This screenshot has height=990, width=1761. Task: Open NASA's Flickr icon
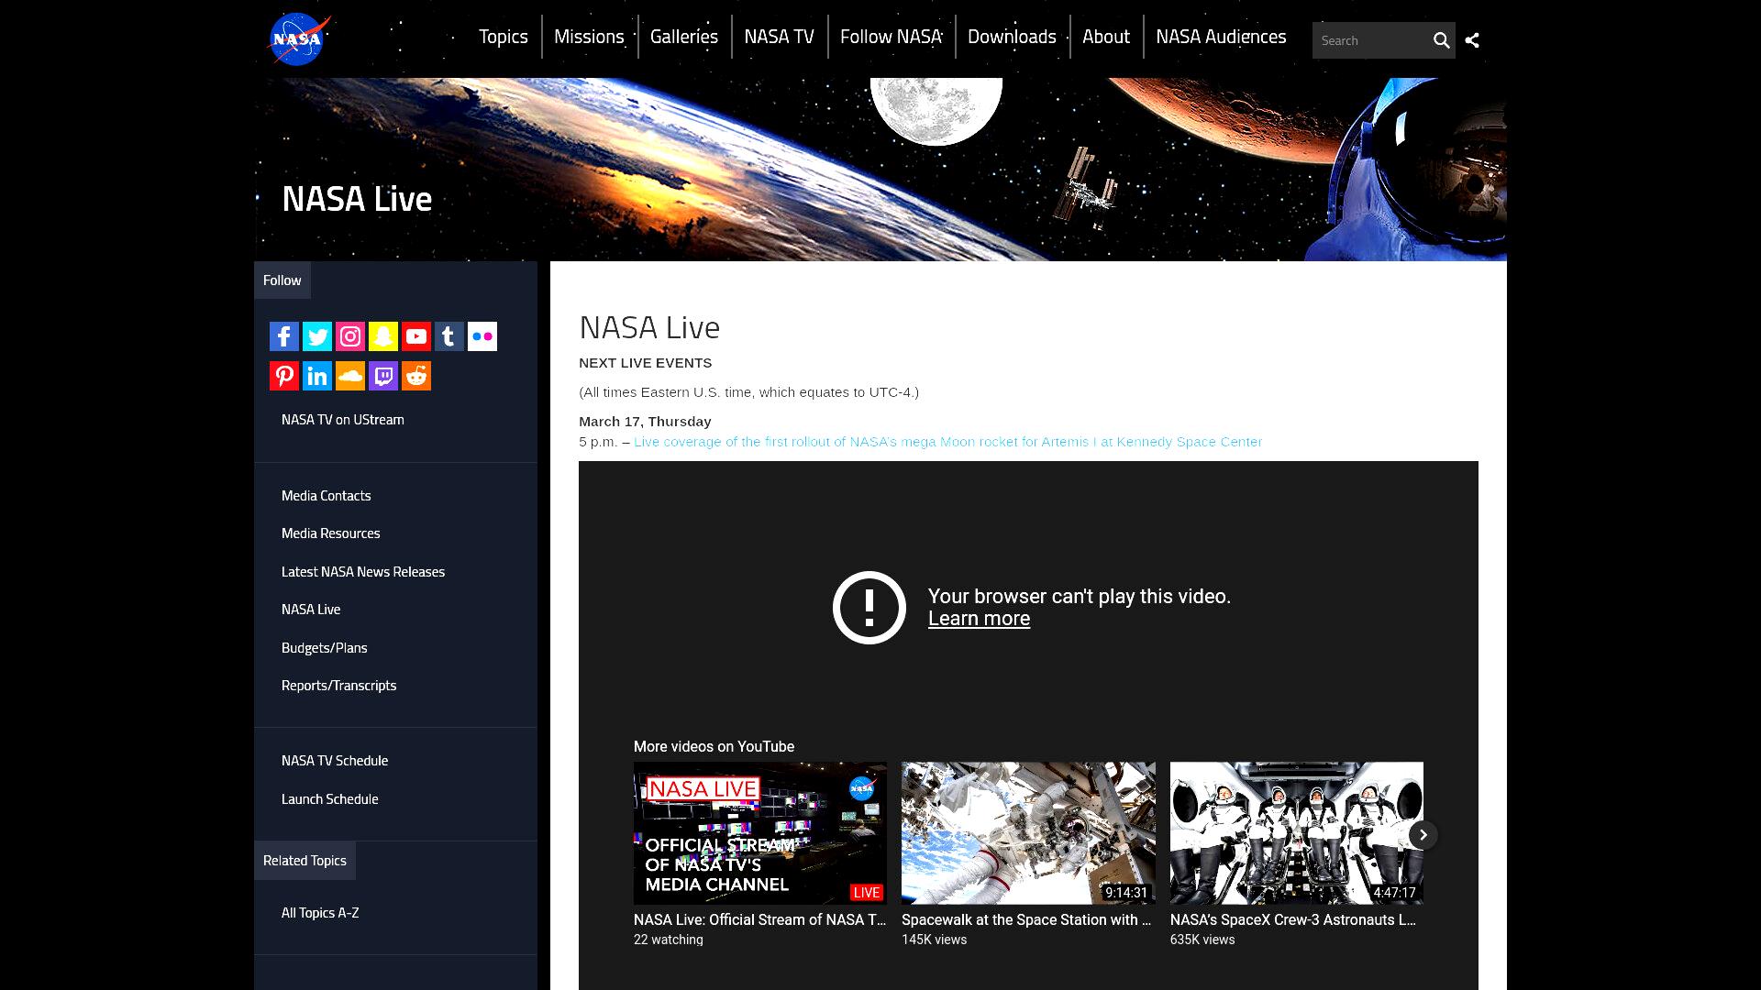pyautogui.click(x=482, y=336)
